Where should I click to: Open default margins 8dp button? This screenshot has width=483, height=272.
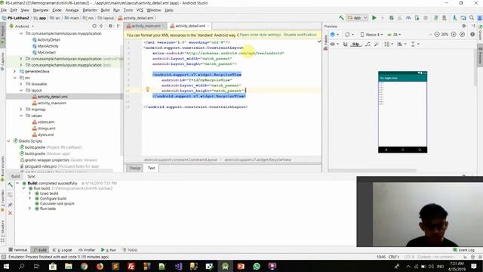pyautogui.click(x=355, y=45)
